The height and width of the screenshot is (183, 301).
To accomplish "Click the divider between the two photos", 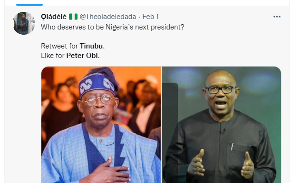I will [x=161, y=125].
